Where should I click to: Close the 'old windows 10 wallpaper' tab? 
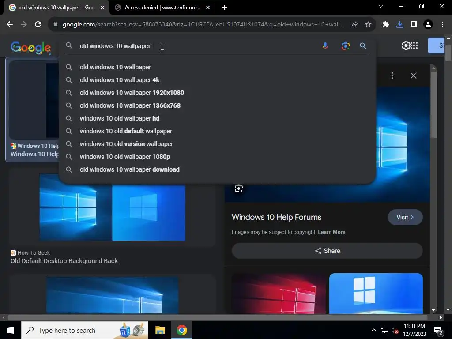[x=102, y=8]
